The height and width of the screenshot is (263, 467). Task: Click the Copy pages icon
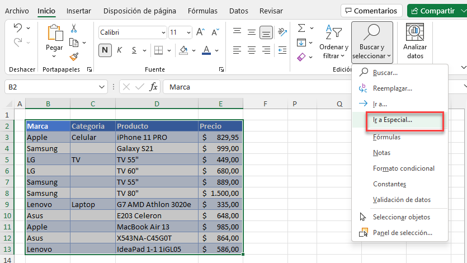click(74, 43)
